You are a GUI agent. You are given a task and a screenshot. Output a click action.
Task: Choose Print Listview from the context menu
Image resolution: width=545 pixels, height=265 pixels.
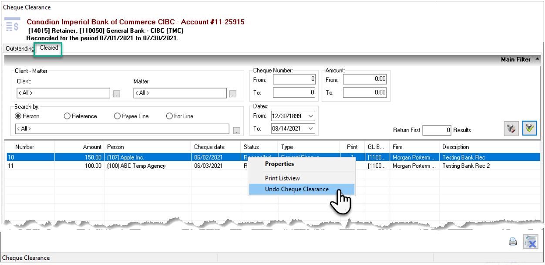283,178
